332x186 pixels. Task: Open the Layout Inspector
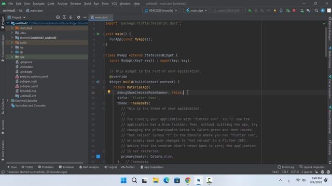(x=312, y=167)
